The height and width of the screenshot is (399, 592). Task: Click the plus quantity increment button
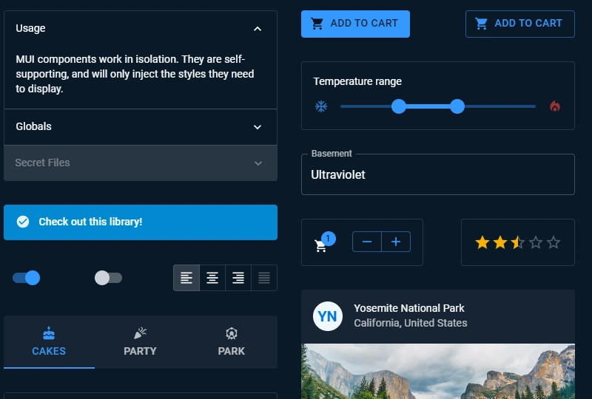396,242
